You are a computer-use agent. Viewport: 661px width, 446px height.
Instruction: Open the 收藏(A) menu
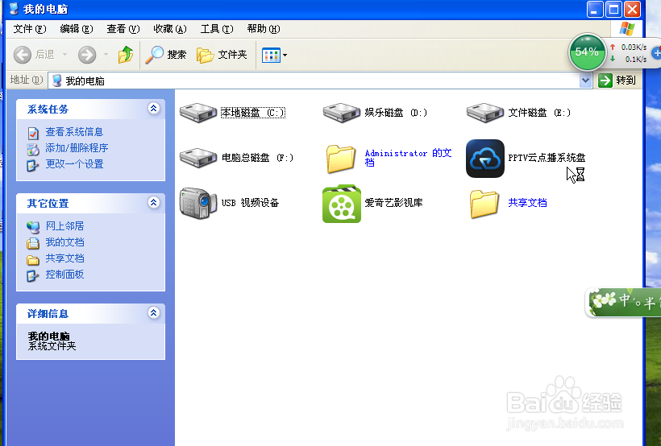170,29
